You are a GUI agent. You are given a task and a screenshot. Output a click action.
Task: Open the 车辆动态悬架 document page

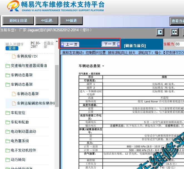pyautogui.click(x=28, y=94)
